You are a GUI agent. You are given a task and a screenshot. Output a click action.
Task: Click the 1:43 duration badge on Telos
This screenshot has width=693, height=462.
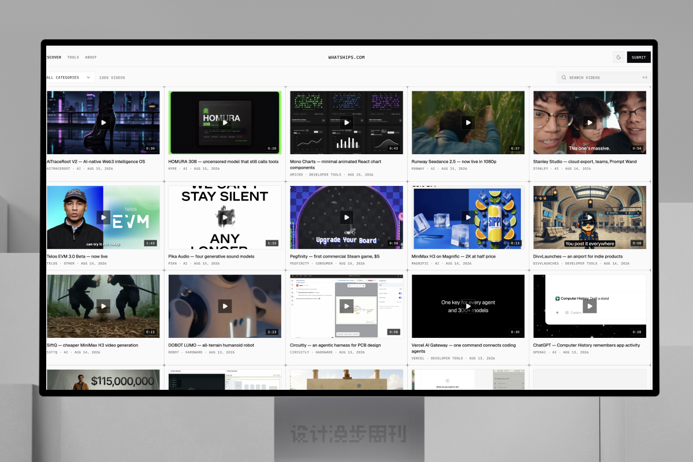click(x=150, y=243)
